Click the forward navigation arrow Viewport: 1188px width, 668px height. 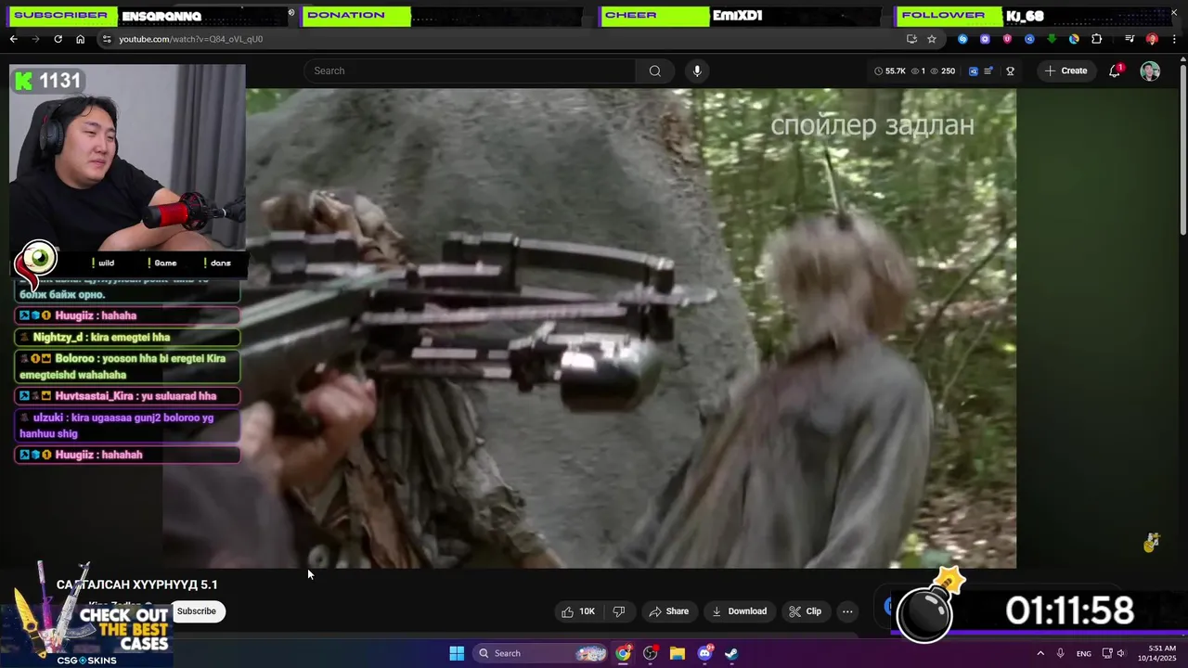click(35, 39)
